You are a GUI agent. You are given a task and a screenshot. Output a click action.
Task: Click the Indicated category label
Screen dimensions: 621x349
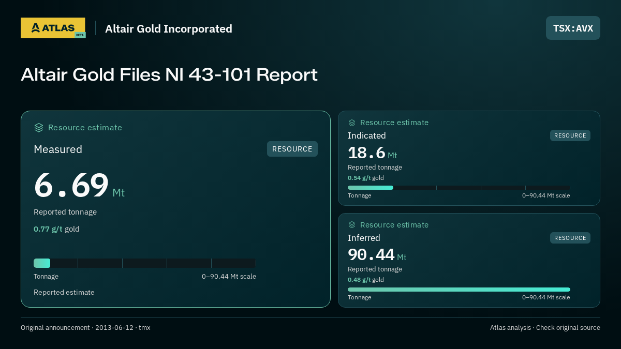(x=367, y=135)
